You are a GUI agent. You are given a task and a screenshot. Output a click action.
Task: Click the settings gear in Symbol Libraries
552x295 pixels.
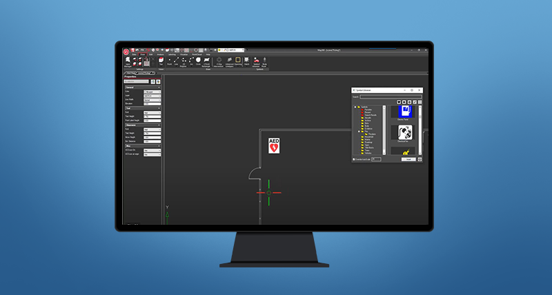point(420,159)
